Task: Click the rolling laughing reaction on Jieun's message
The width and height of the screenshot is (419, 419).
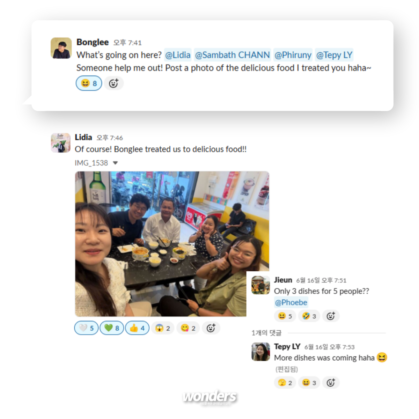Action: pyautogui.click(x=309, y=316)
